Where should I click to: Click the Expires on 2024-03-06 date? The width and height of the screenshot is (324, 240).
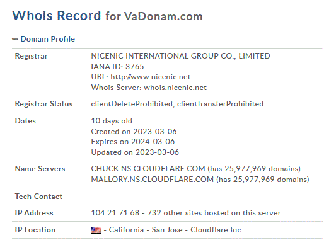pyautogui.click(x=133, y=142)
